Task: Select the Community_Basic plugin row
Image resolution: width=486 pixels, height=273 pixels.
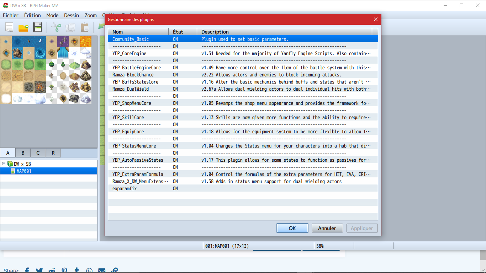Action: (243, 39)
